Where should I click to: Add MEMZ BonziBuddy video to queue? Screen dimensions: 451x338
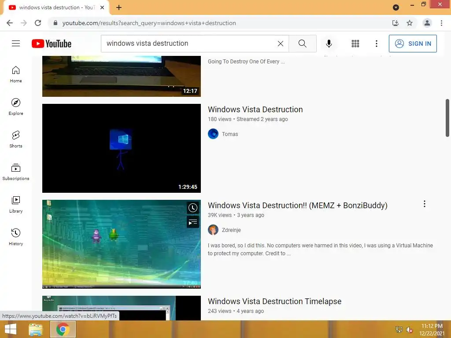point(193,222)
